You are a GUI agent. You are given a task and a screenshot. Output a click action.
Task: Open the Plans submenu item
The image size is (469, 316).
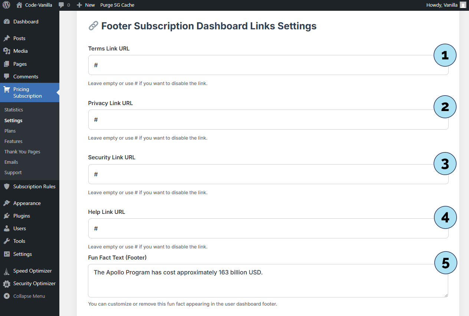(10, 131)
